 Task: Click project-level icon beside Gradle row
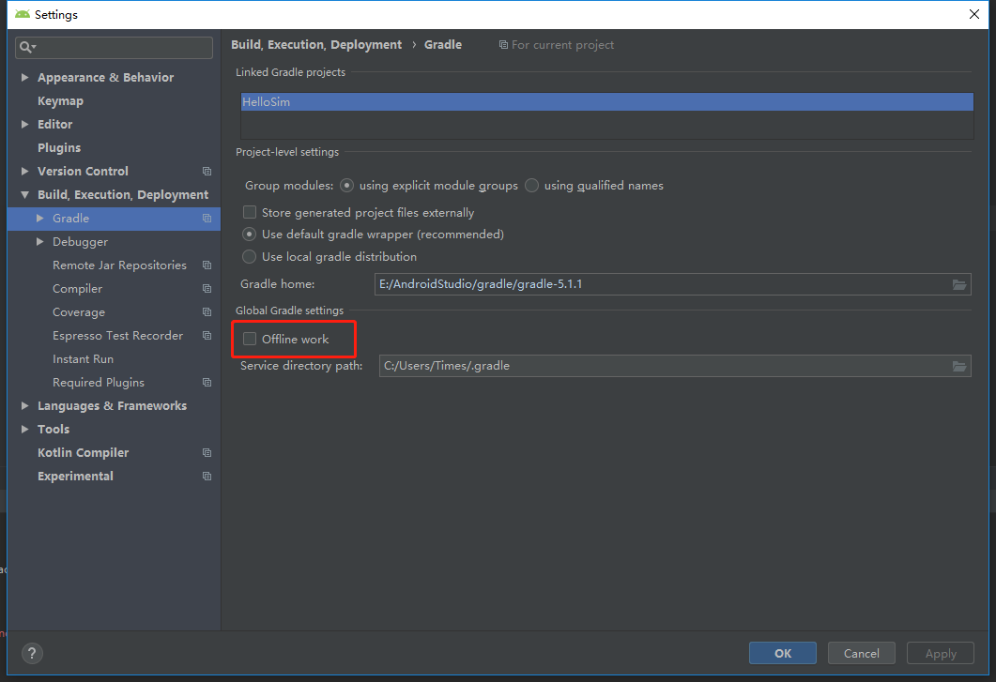pyautogui.click(x=207, y=219)
